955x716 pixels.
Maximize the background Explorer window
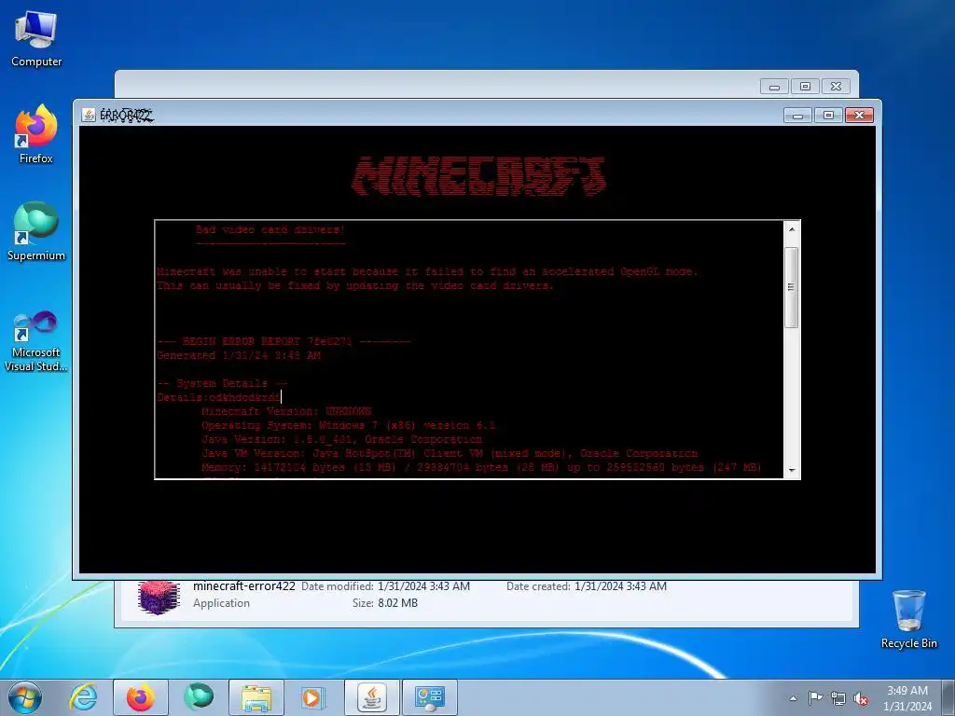pos(805,87)
